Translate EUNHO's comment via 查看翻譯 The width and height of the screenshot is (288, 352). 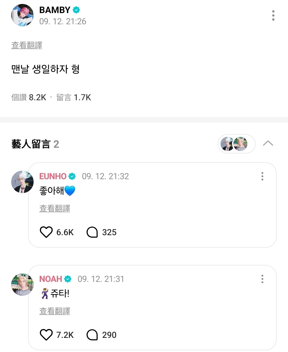point(55,209)
